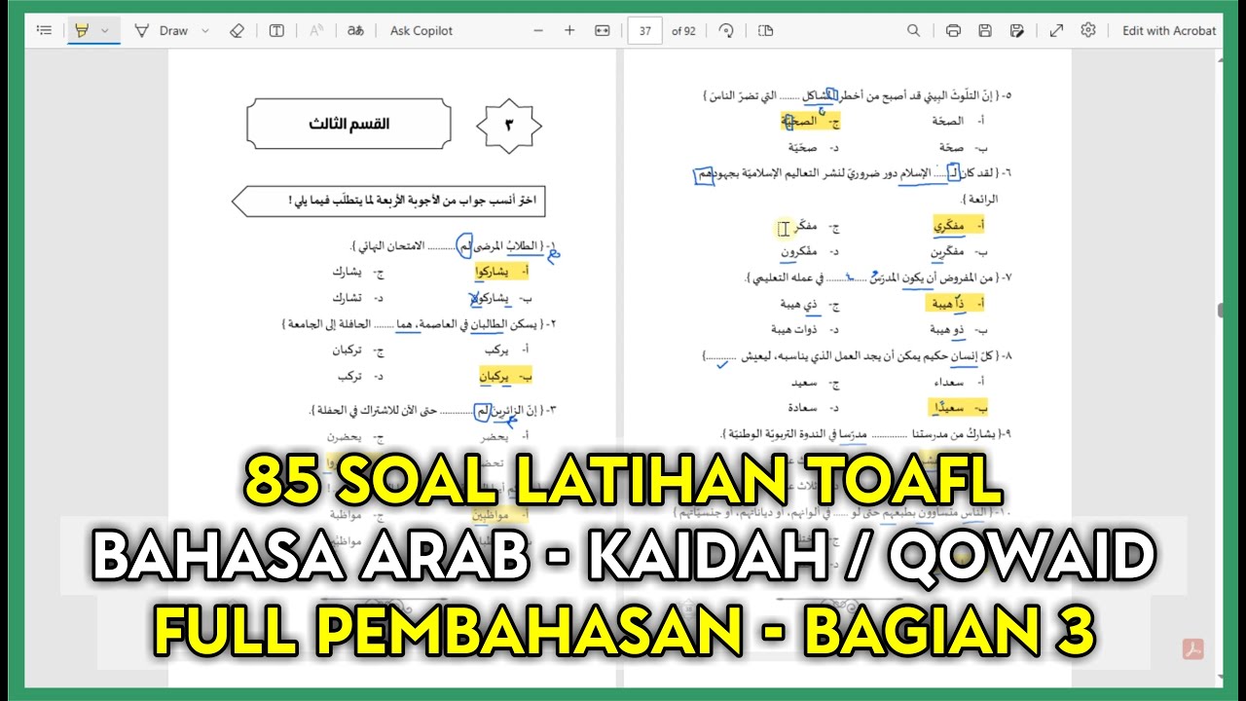Screen dimensions: 1246x701
Task: Open PDF settings via the gear icon
Action: coord(1088,30)
